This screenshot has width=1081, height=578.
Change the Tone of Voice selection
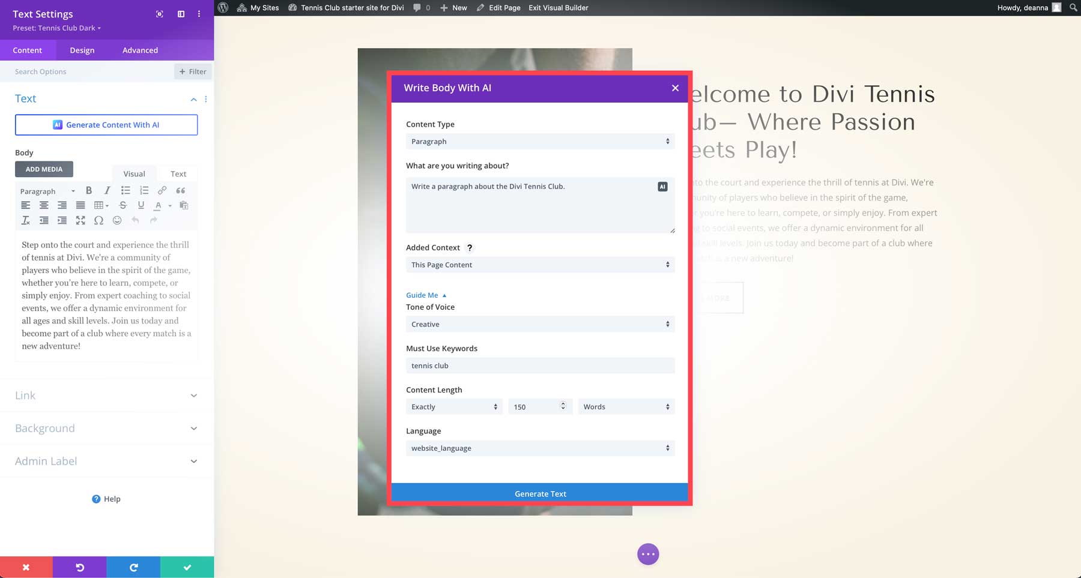coord(539,324)
